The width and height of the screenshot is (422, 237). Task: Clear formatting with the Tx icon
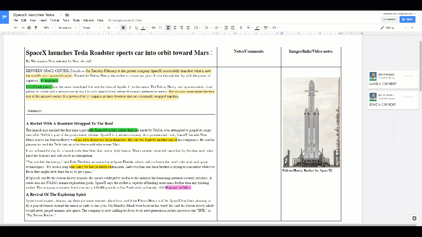[241, 28]
